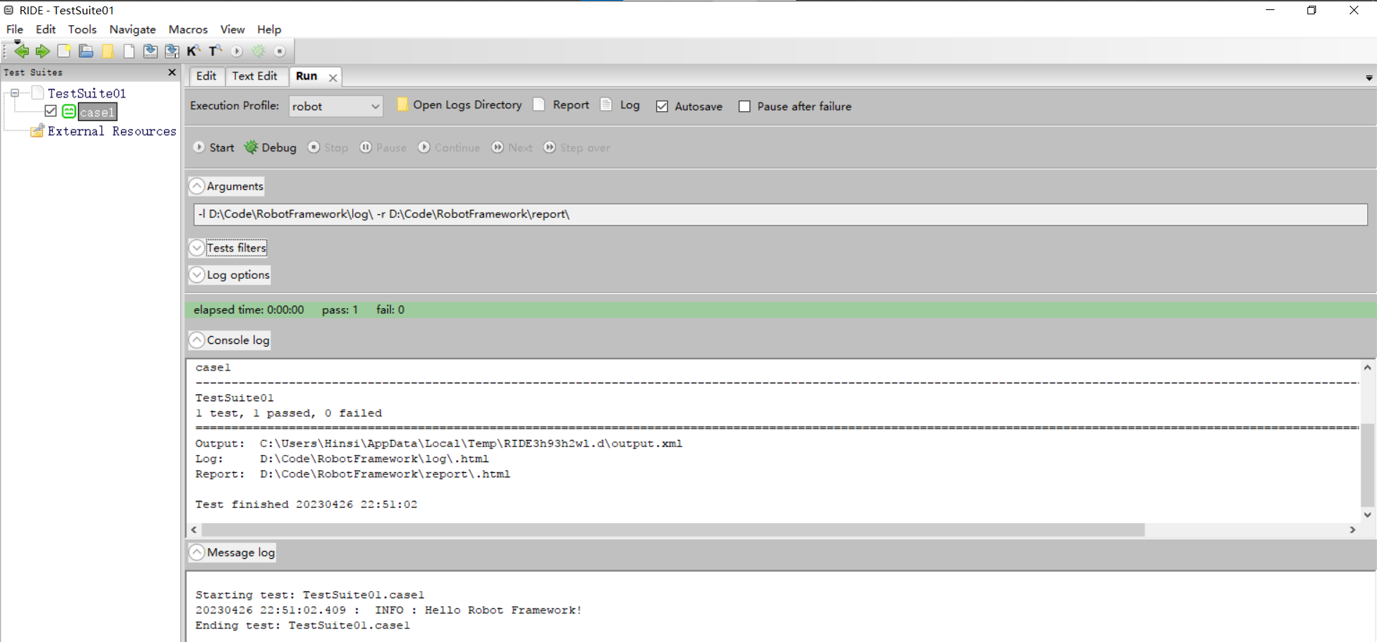The width and height of the screenshot is (1377, 642).
Task: Click the Open Logs Directory button
Action: pos(459,105)
